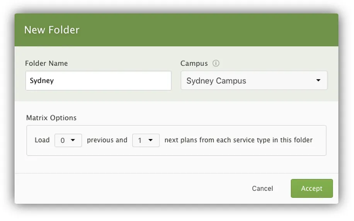Open the next plans count dropdown
Screen dimensions: 354x221
(x=146, y=141)
